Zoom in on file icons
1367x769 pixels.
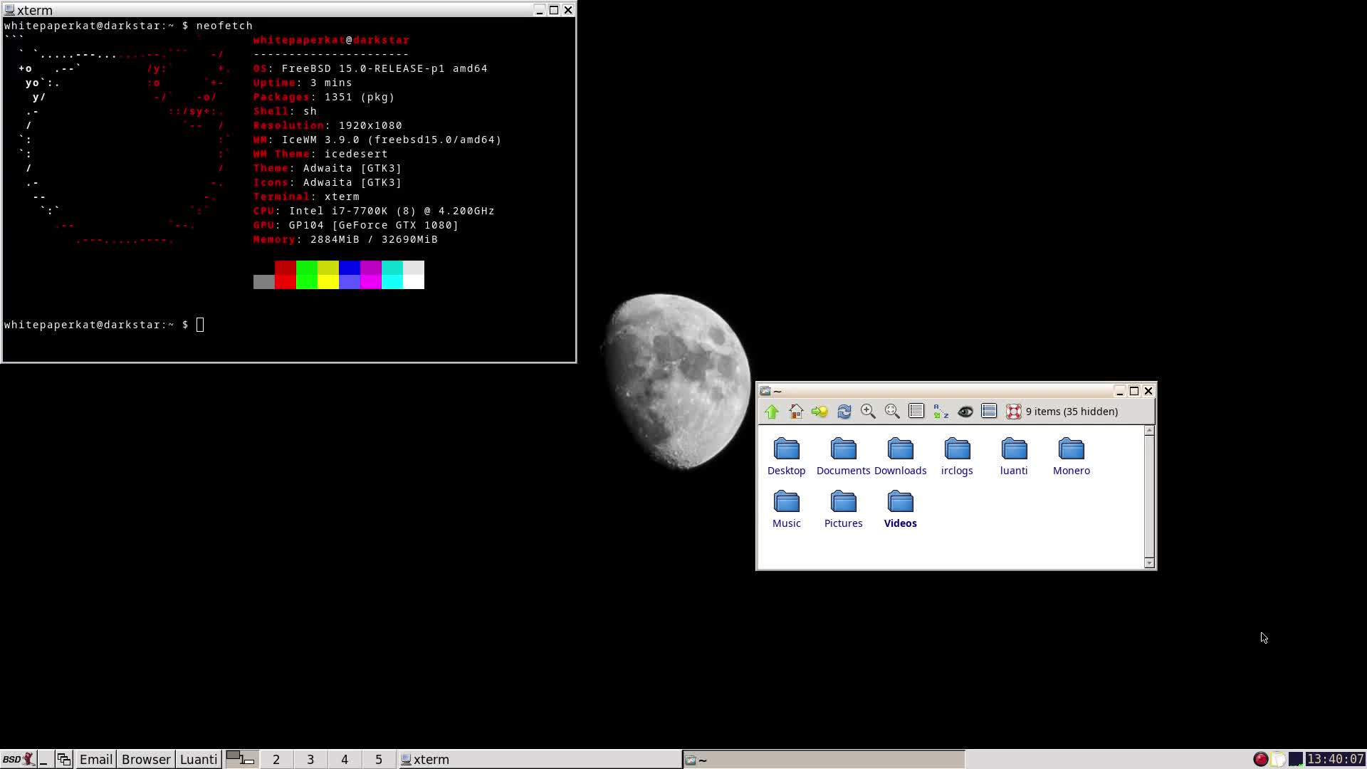click(x=868, y=412)
